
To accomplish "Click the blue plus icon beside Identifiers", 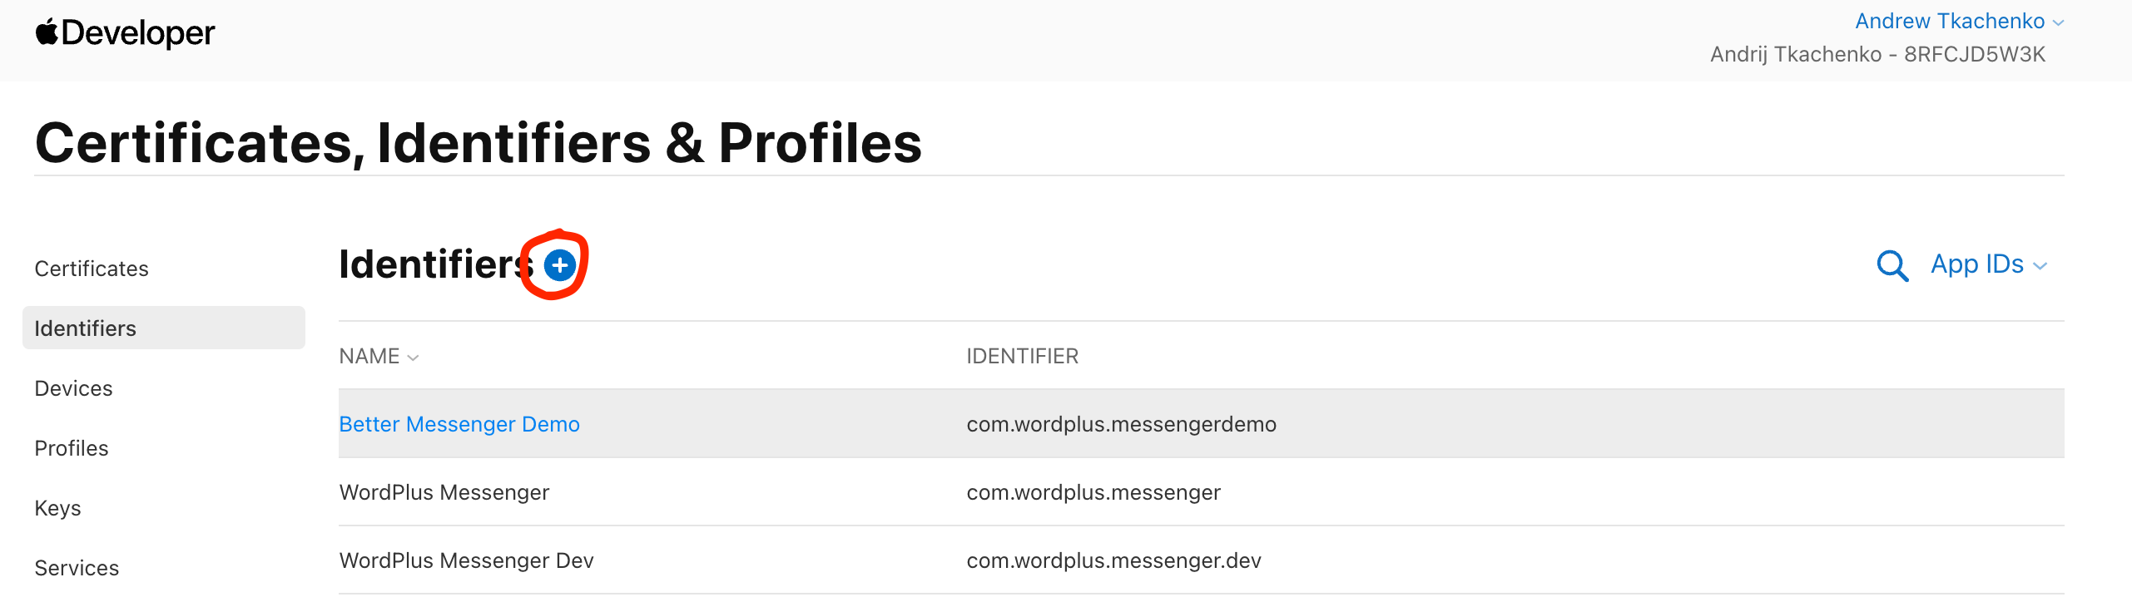I will pyautogui.click(x=559, y=265).
